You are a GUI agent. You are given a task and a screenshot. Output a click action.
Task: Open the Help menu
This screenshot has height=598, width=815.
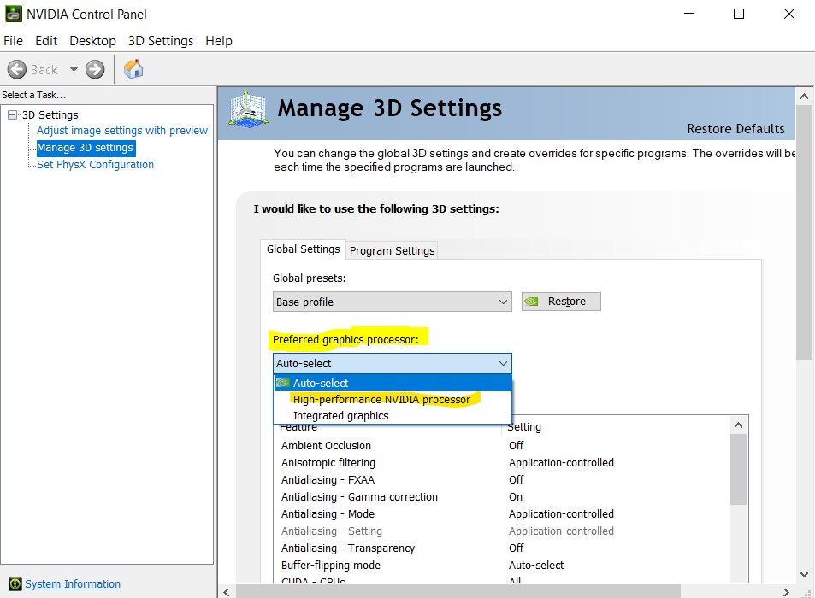(219, 41)
